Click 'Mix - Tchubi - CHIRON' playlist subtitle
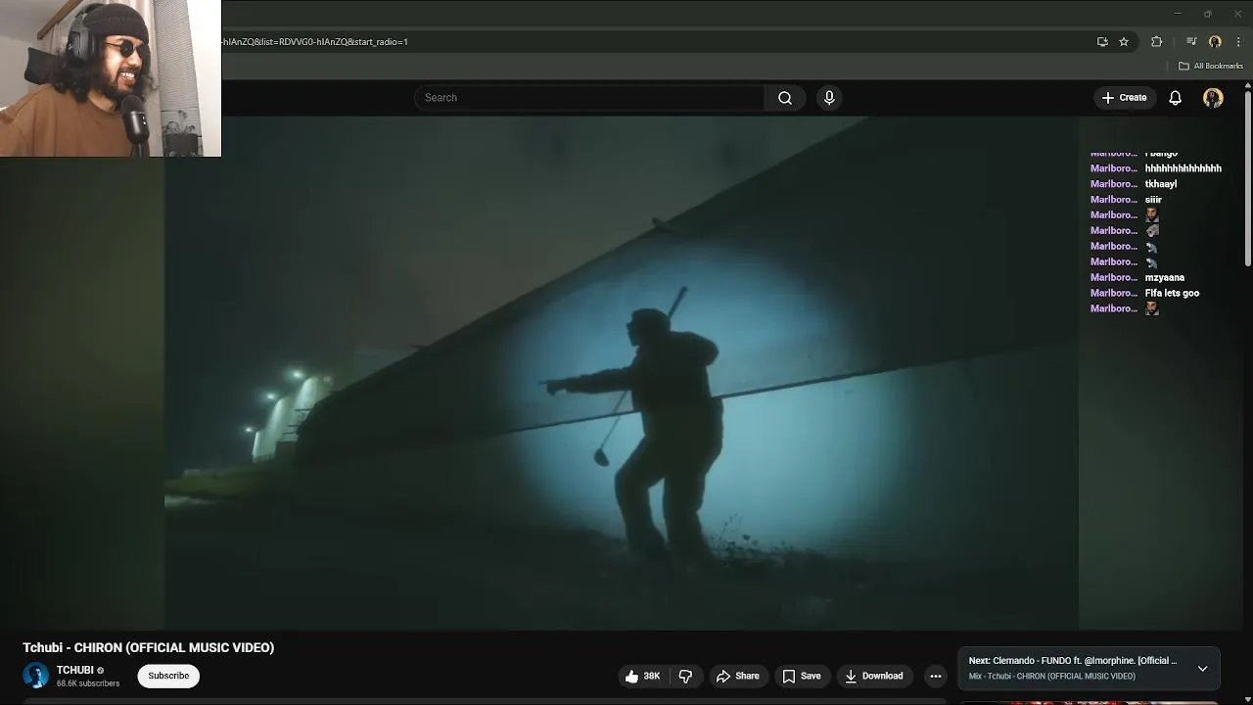 click(x=1052, y=677)
